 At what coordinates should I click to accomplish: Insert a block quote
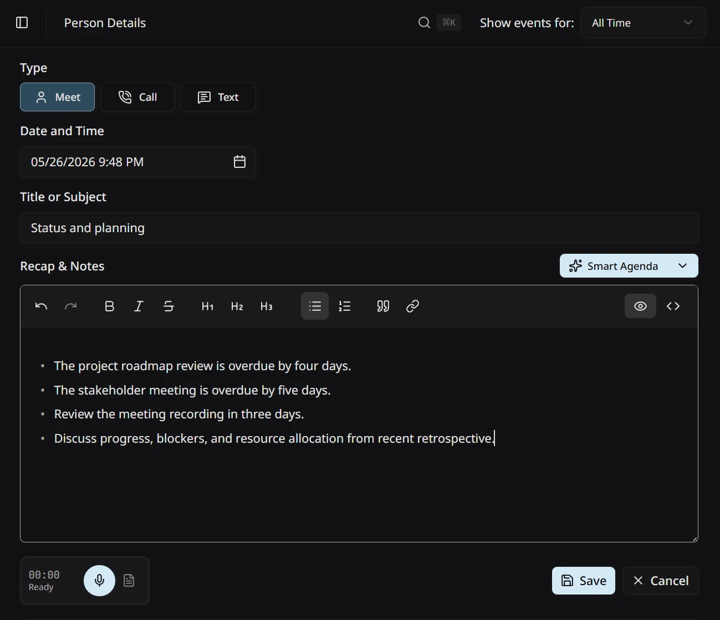pos(383,306)
